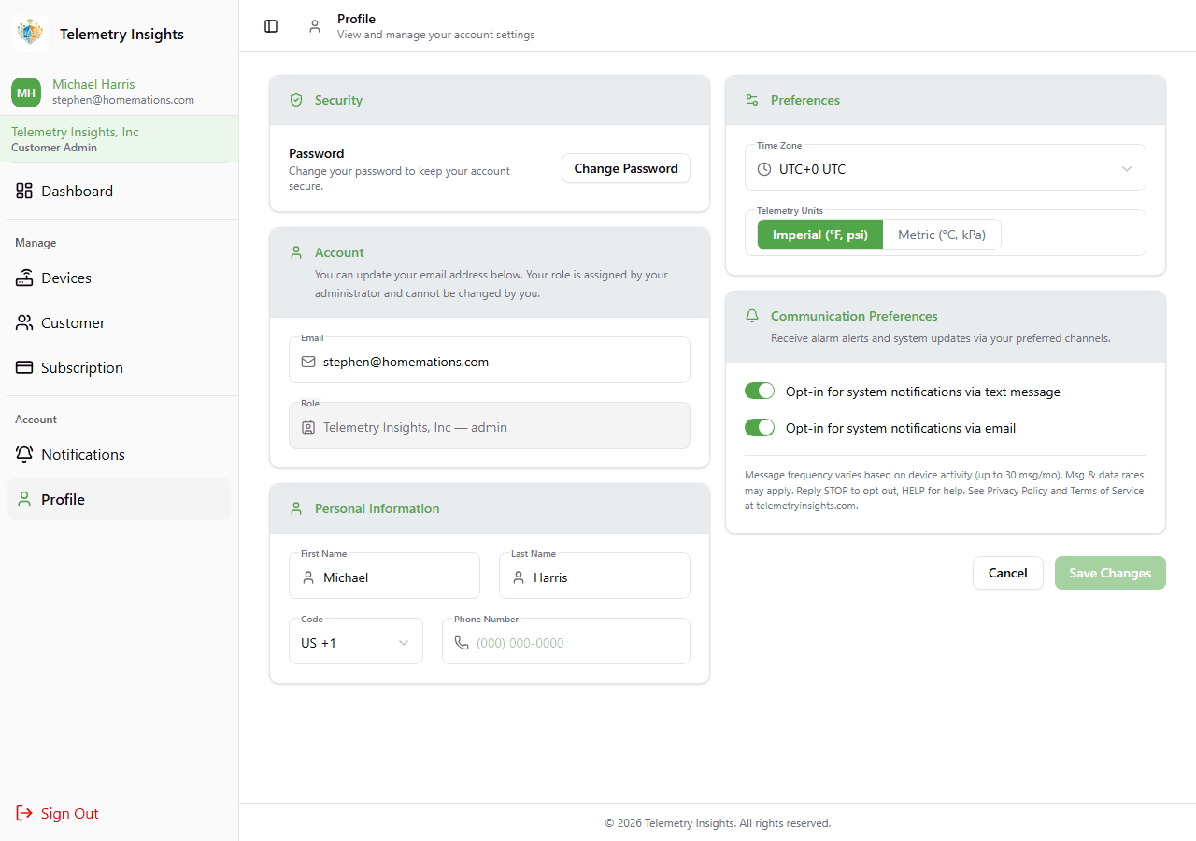The image size is (1196, 841).
Task: Click the MH user avatar badge
Action: (26, 93)
